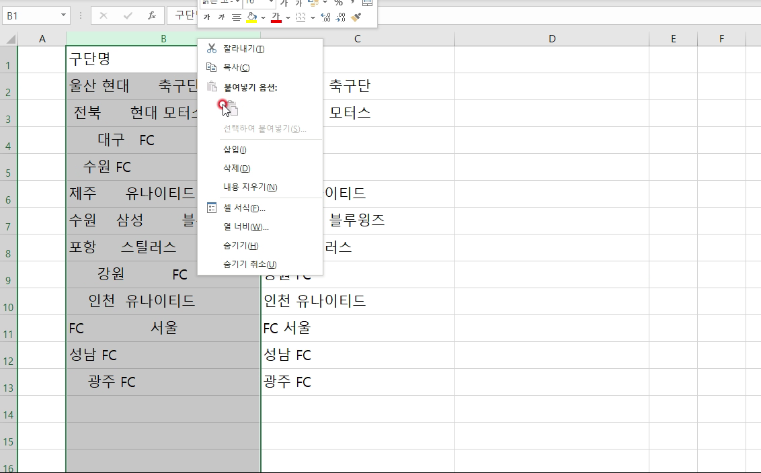Click cell B13 with 광주 FC in column B
The width and height of the screenshot is (761, 473).
click(163, 382)
